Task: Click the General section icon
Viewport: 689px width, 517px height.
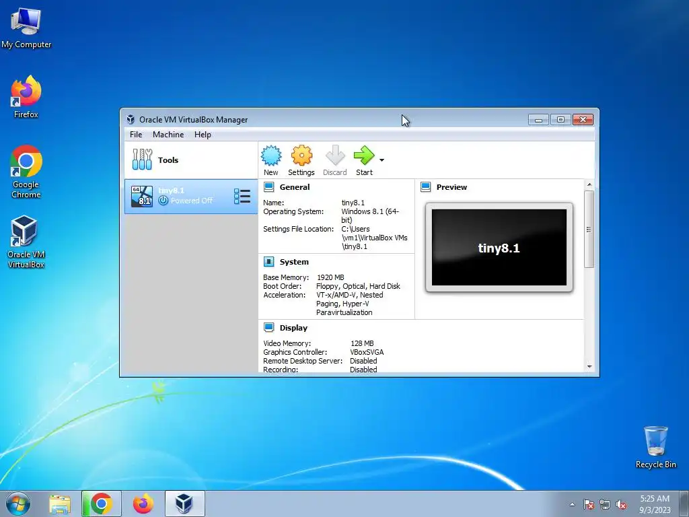Action: [x=269, y=187]
